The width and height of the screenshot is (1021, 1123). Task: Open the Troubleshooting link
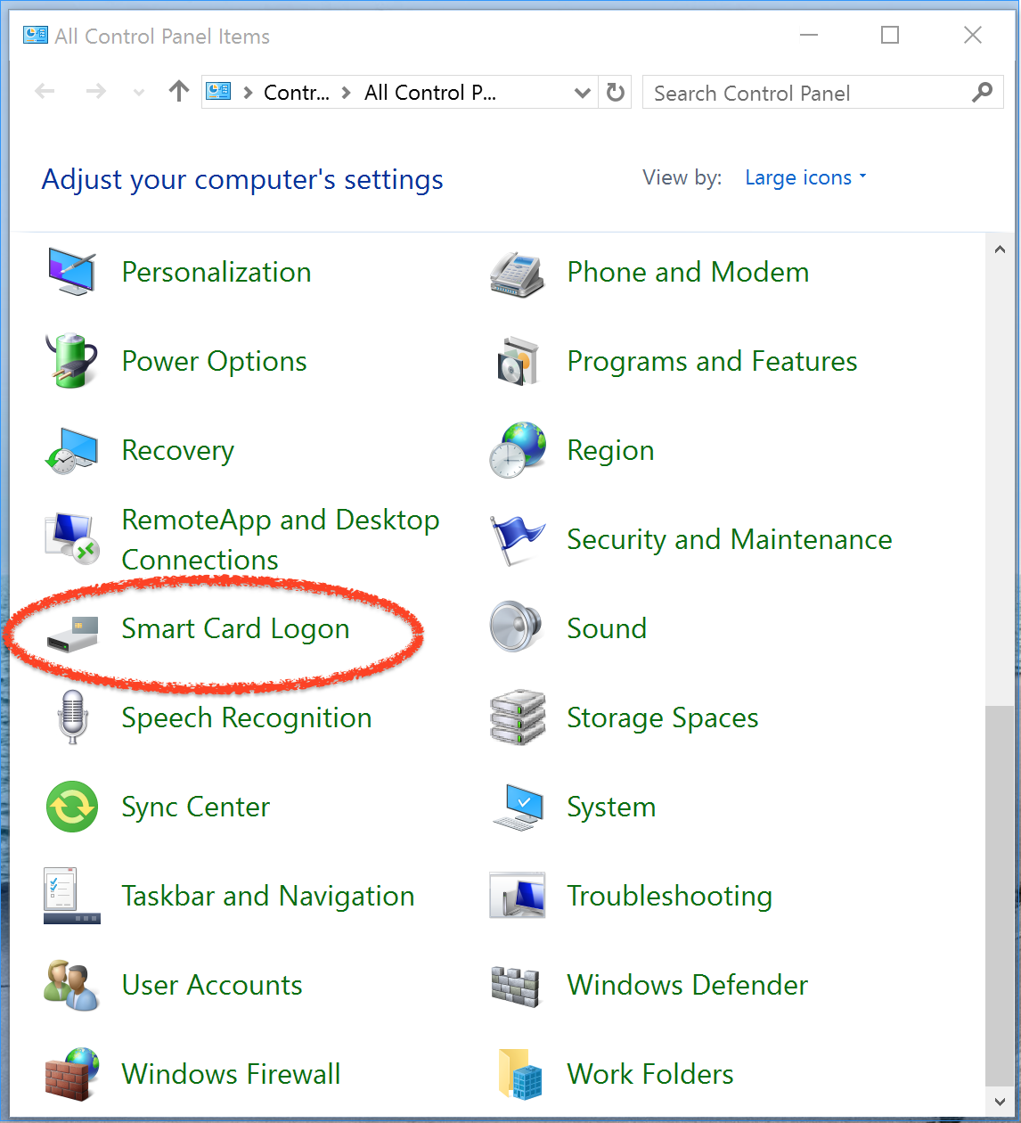tap(669, 896)
